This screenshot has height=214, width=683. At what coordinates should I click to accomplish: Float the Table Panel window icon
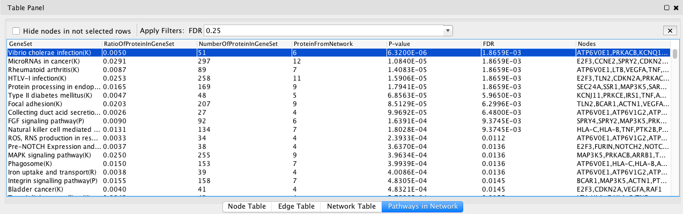pyautogui.click(x=666, y=7)
